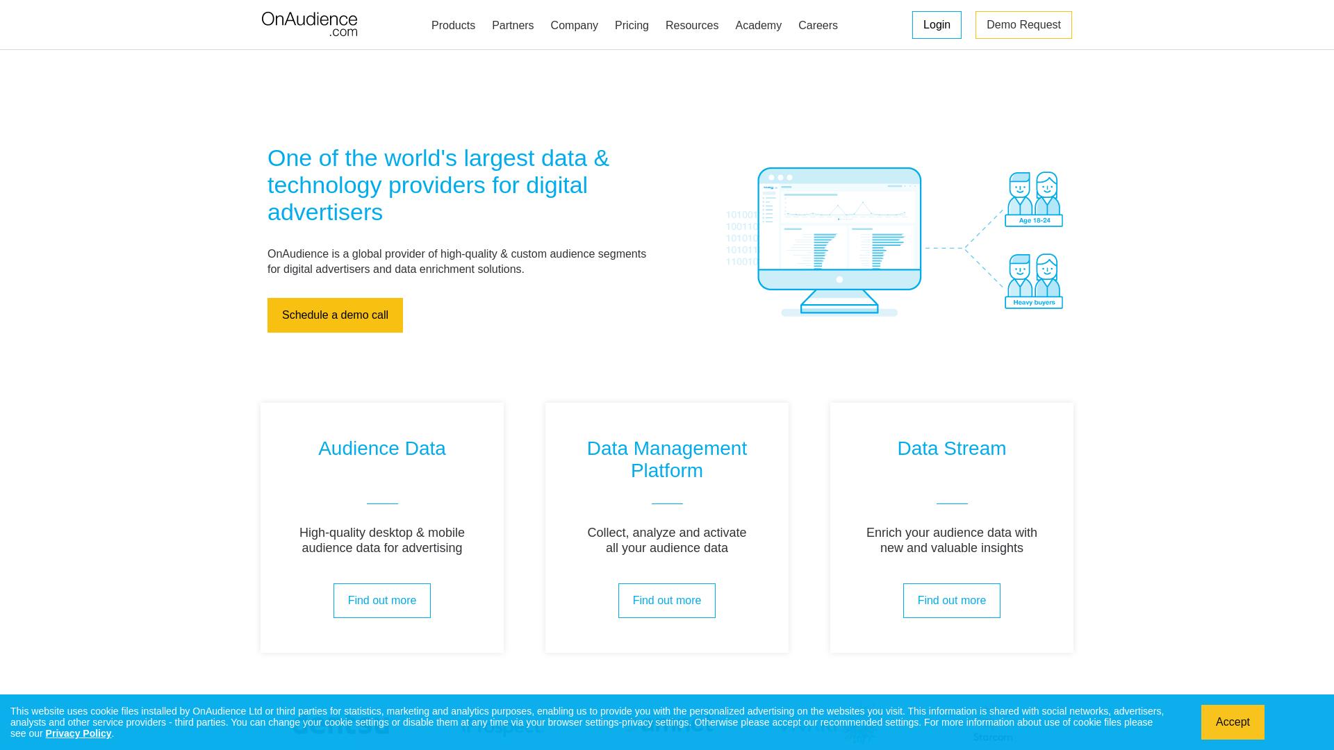Viewport: 1334px width, 750px height.
Task: Click the Audience Data card heading
Action: coord(382,449)
